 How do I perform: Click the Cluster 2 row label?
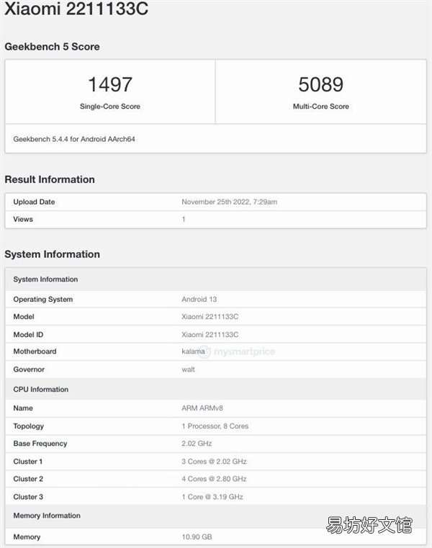[x=28, y=479]
